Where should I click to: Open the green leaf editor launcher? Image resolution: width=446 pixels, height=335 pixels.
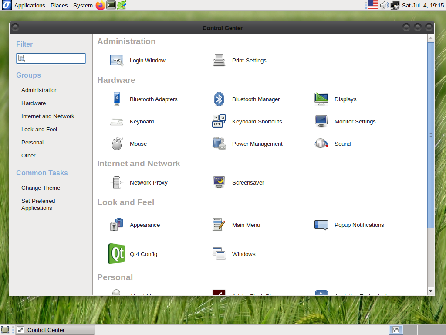122,5
